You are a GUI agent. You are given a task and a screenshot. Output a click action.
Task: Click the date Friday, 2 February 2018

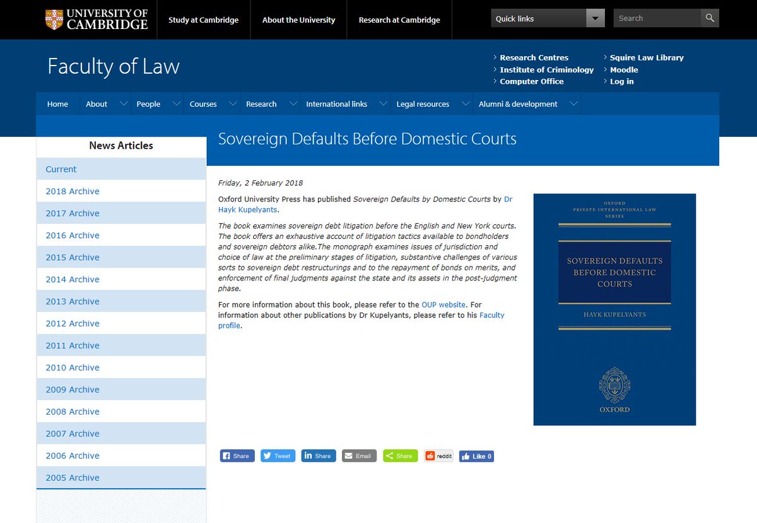[x=261, y=183]
